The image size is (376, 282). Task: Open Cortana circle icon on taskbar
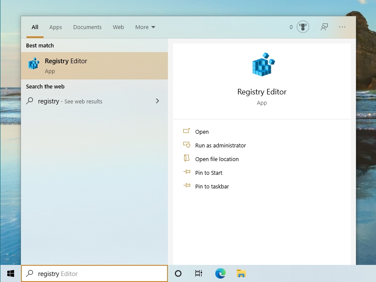[x=178, y=273]
